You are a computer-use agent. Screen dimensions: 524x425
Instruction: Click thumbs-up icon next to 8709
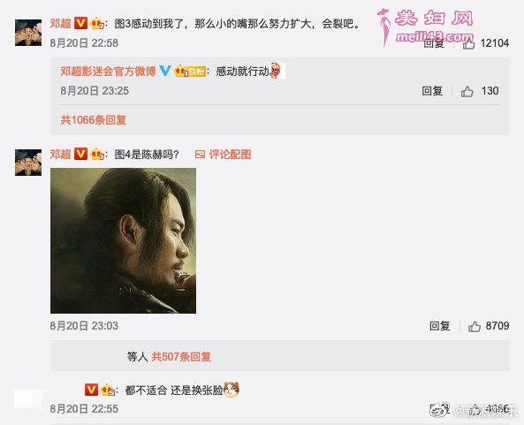[x=475, y=326]
